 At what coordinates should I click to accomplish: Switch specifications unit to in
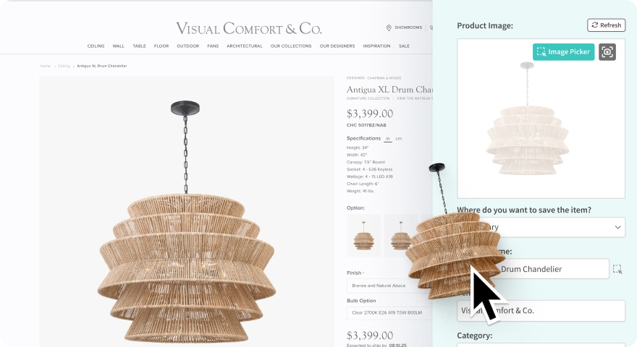(x=387, y=138)
